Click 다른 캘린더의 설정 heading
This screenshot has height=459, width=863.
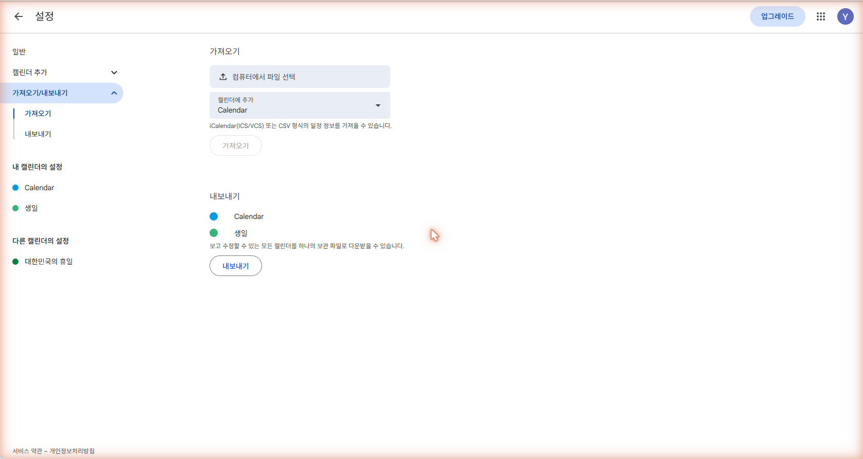pyautogui.click(x=41, y=241)
